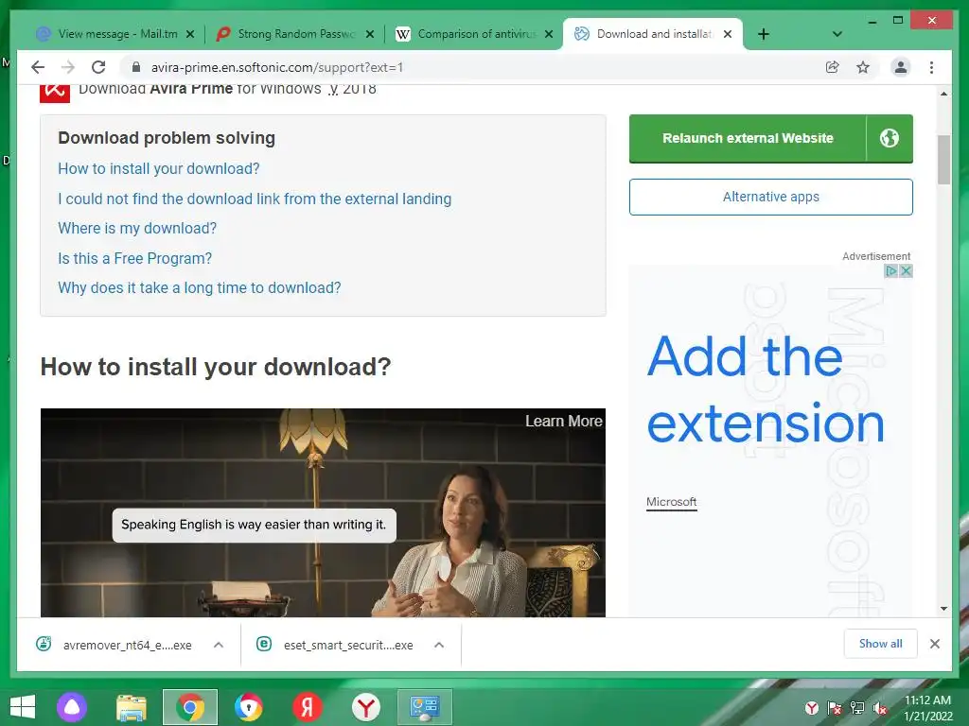Close the advertisement with X icon

pos(906,271)
